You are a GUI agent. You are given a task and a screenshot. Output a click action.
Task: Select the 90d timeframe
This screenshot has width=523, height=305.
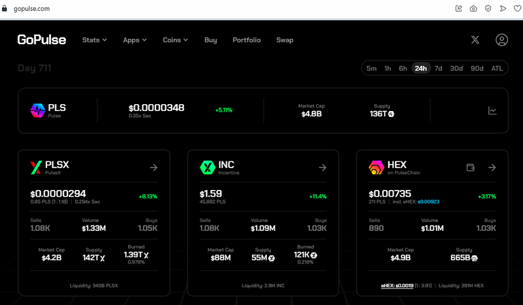[477, 68]
